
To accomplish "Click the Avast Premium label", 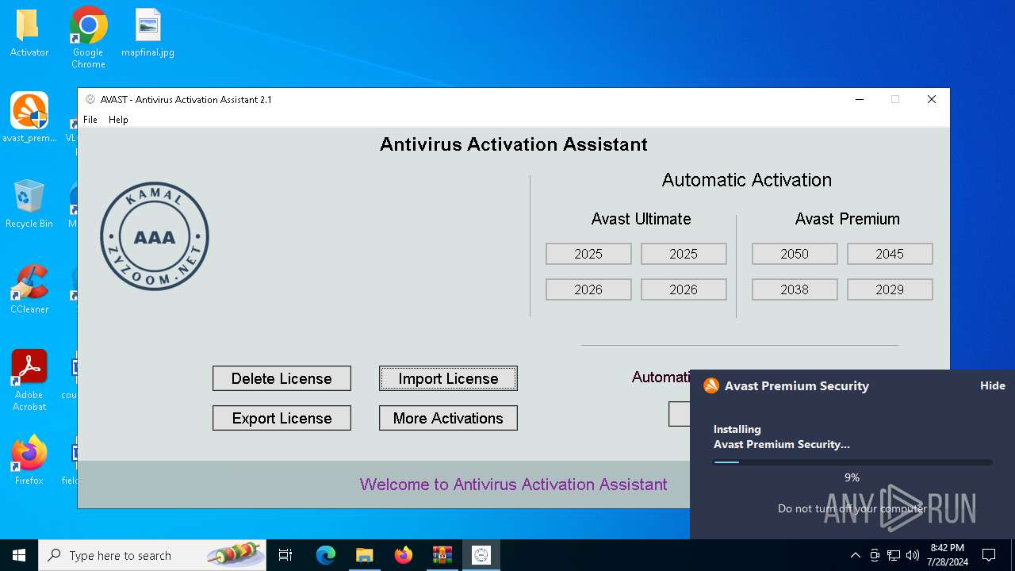I will point(847,219).
